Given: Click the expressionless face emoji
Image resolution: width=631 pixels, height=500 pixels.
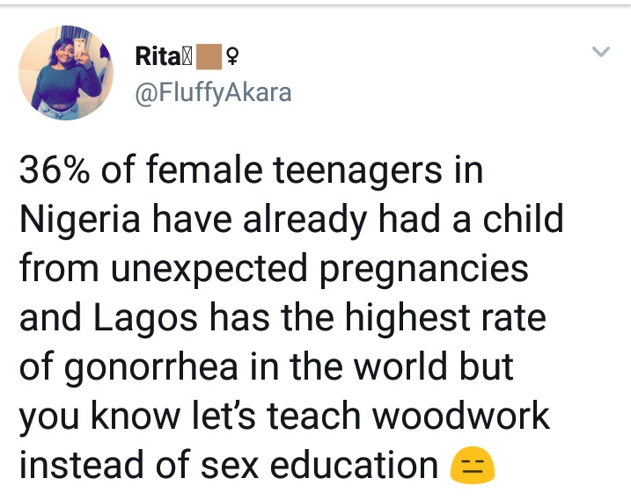Looking at the screenshot, I should [473, 466].
